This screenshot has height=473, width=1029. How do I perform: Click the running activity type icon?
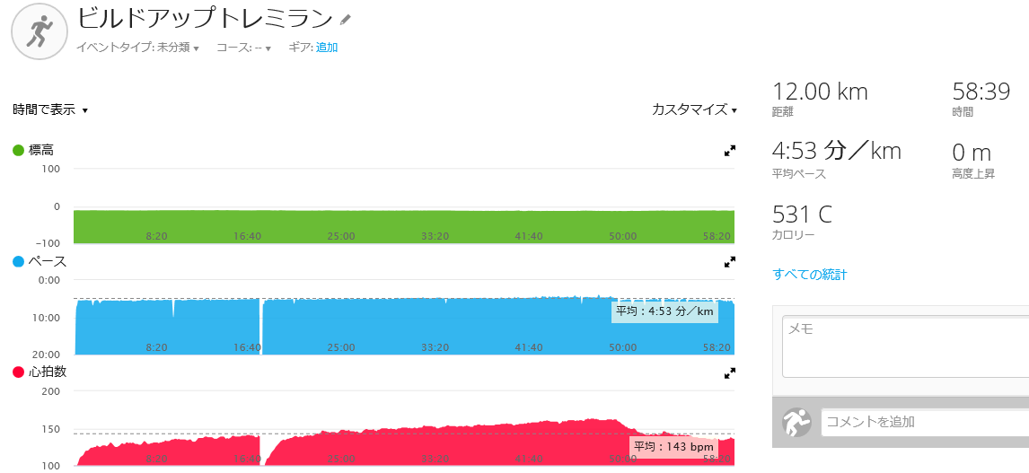click(40, 31)
